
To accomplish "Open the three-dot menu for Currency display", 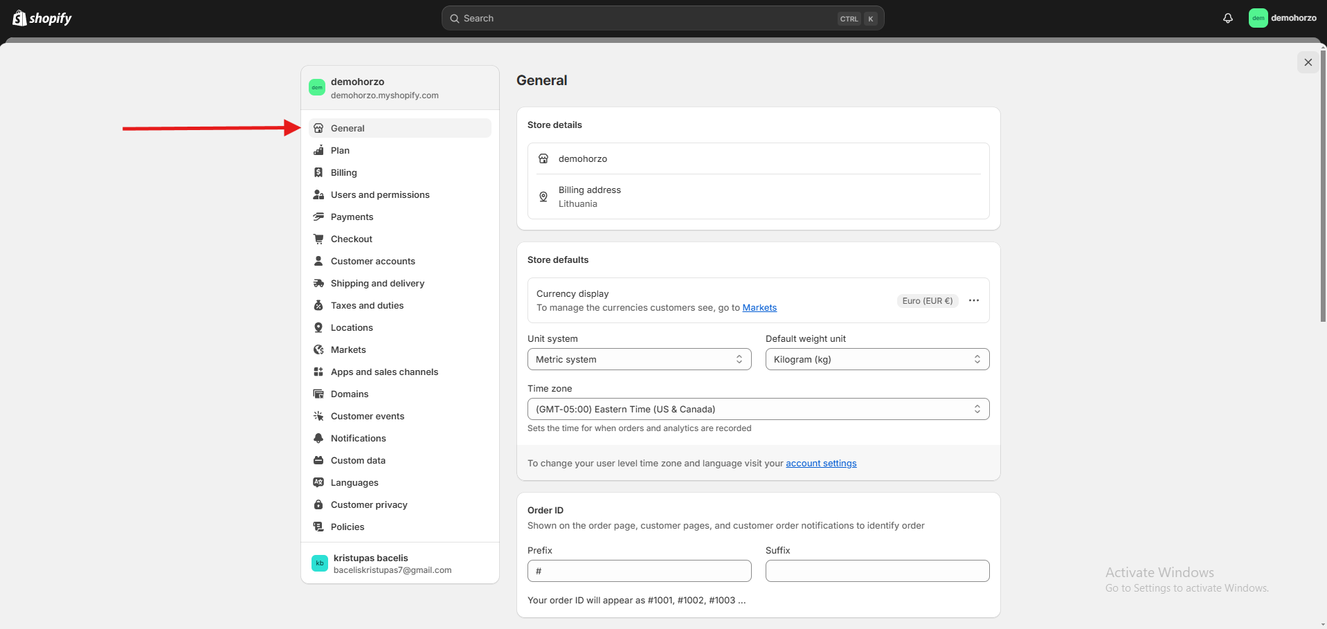I will (x=973, y=300).
